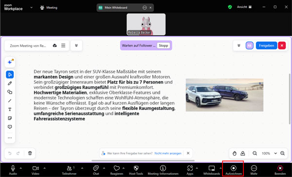Add a sticky note
292x177 pixels.
click(10, 118)
